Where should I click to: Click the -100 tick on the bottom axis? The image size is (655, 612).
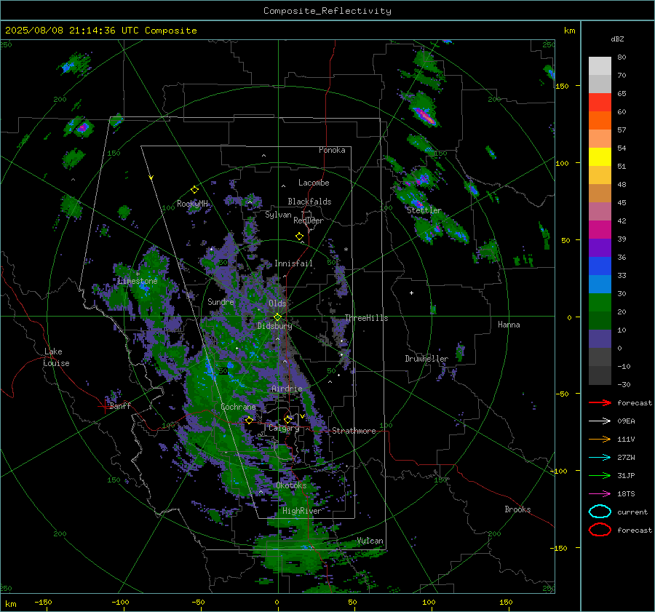point(120,603)
